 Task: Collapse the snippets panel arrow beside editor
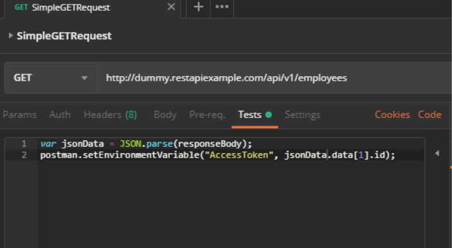(x=437, y=153)
